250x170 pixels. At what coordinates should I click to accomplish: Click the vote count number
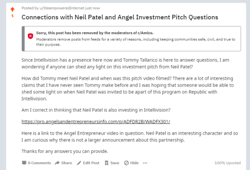pos(12,16)
